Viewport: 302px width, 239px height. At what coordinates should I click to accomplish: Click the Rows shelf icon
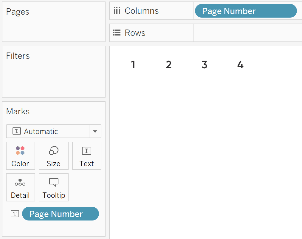[x=117, y=33]
